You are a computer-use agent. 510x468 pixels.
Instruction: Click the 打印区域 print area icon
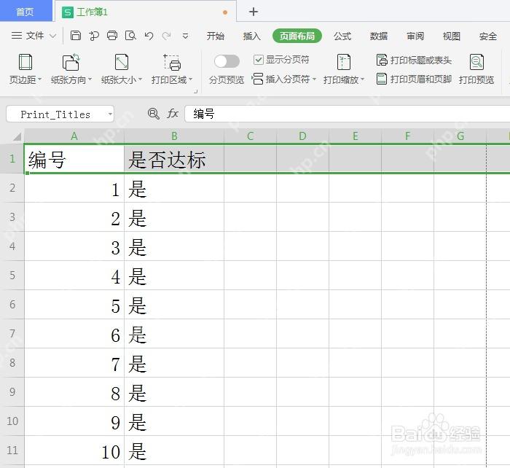click(x=172, y=62)
